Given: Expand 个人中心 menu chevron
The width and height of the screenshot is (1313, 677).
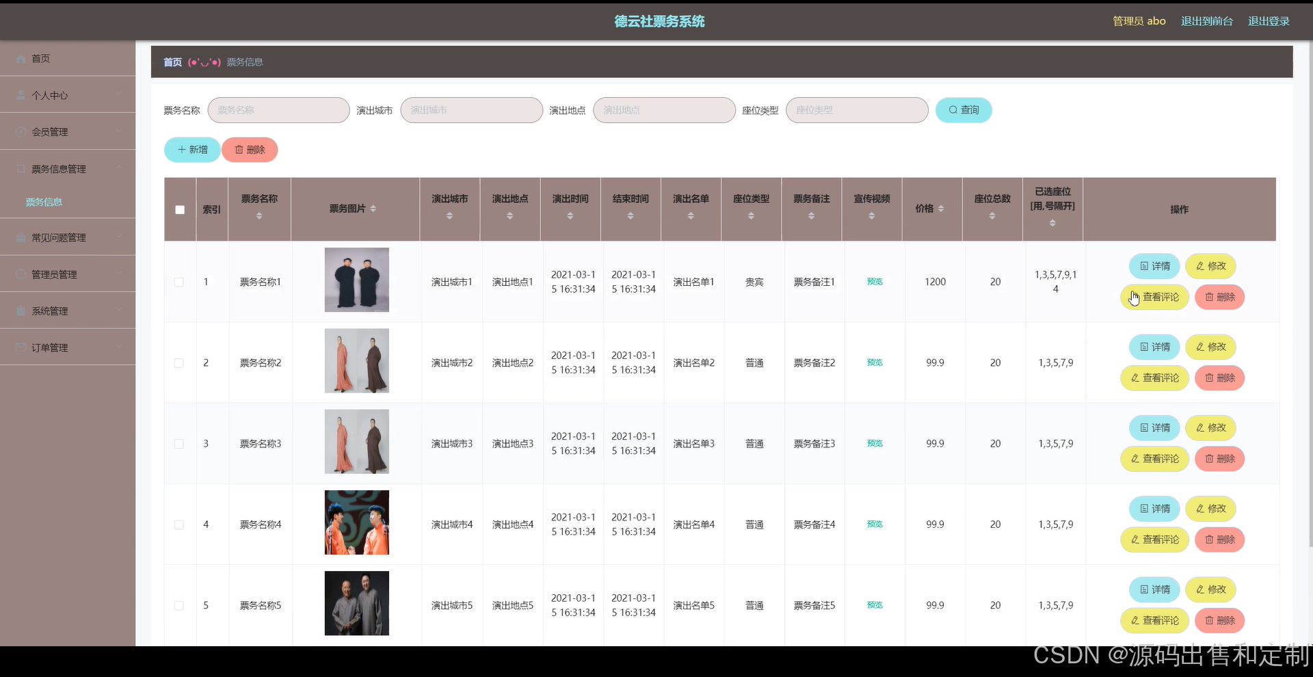Looking at the screenshot, I should coord(119,95).
